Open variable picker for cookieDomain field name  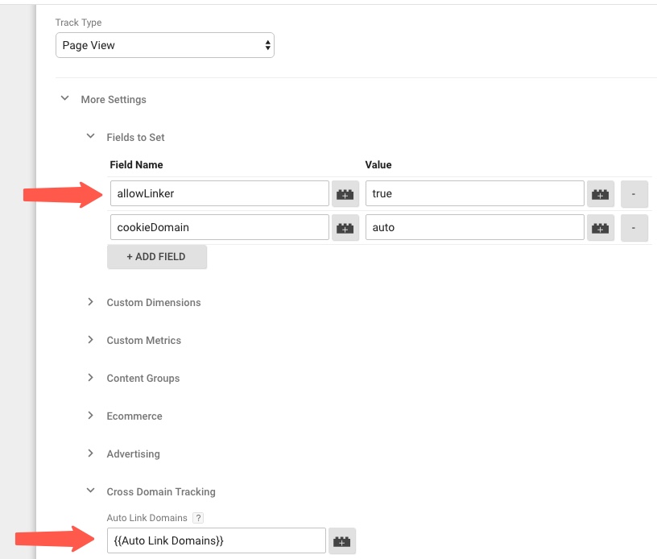pyautogui.click(x=345, y=227)
